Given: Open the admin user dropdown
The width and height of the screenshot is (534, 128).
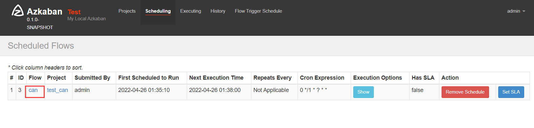Looking at the screenshot, I should [x=516, y=11].
